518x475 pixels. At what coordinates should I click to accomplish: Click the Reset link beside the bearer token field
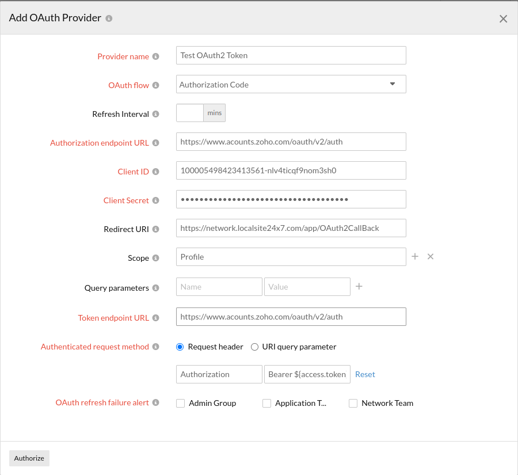click(365, 374)
